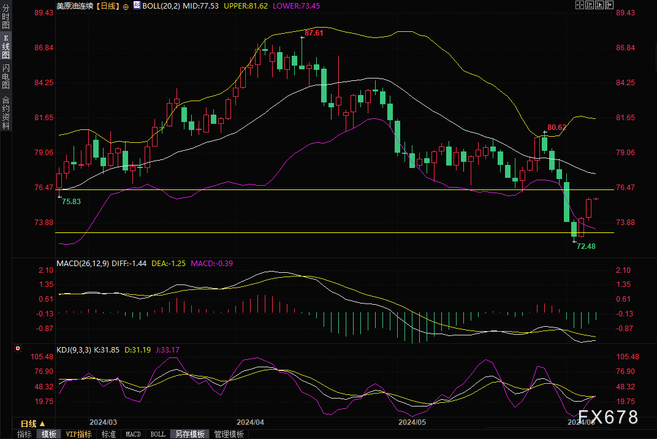Click the jump-to-chart-start axis icon

pos(590,5)
